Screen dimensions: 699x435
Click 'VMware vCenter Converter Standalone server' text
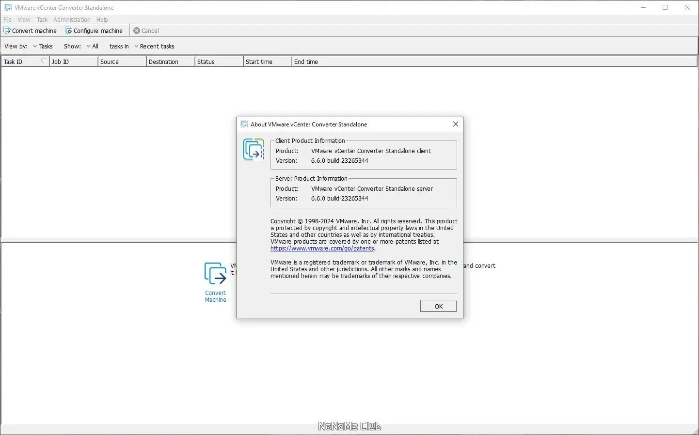pyautogui.click(x=372, y=188)
